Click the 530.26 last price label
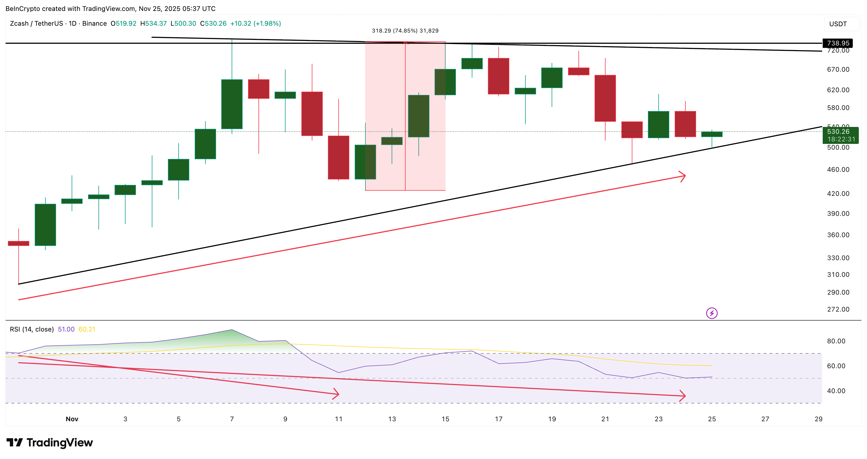This screenshot has height=459, width=867. coord(839,132)
